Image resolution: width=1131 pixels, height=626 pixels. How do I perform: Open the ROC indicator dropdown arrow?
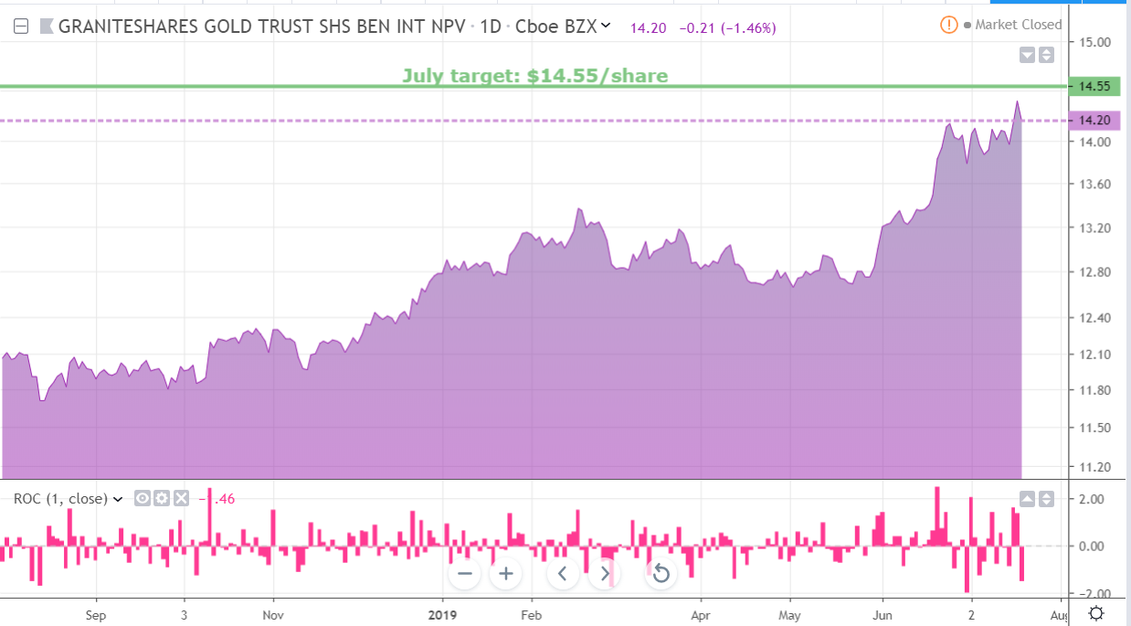coord(117,499)
